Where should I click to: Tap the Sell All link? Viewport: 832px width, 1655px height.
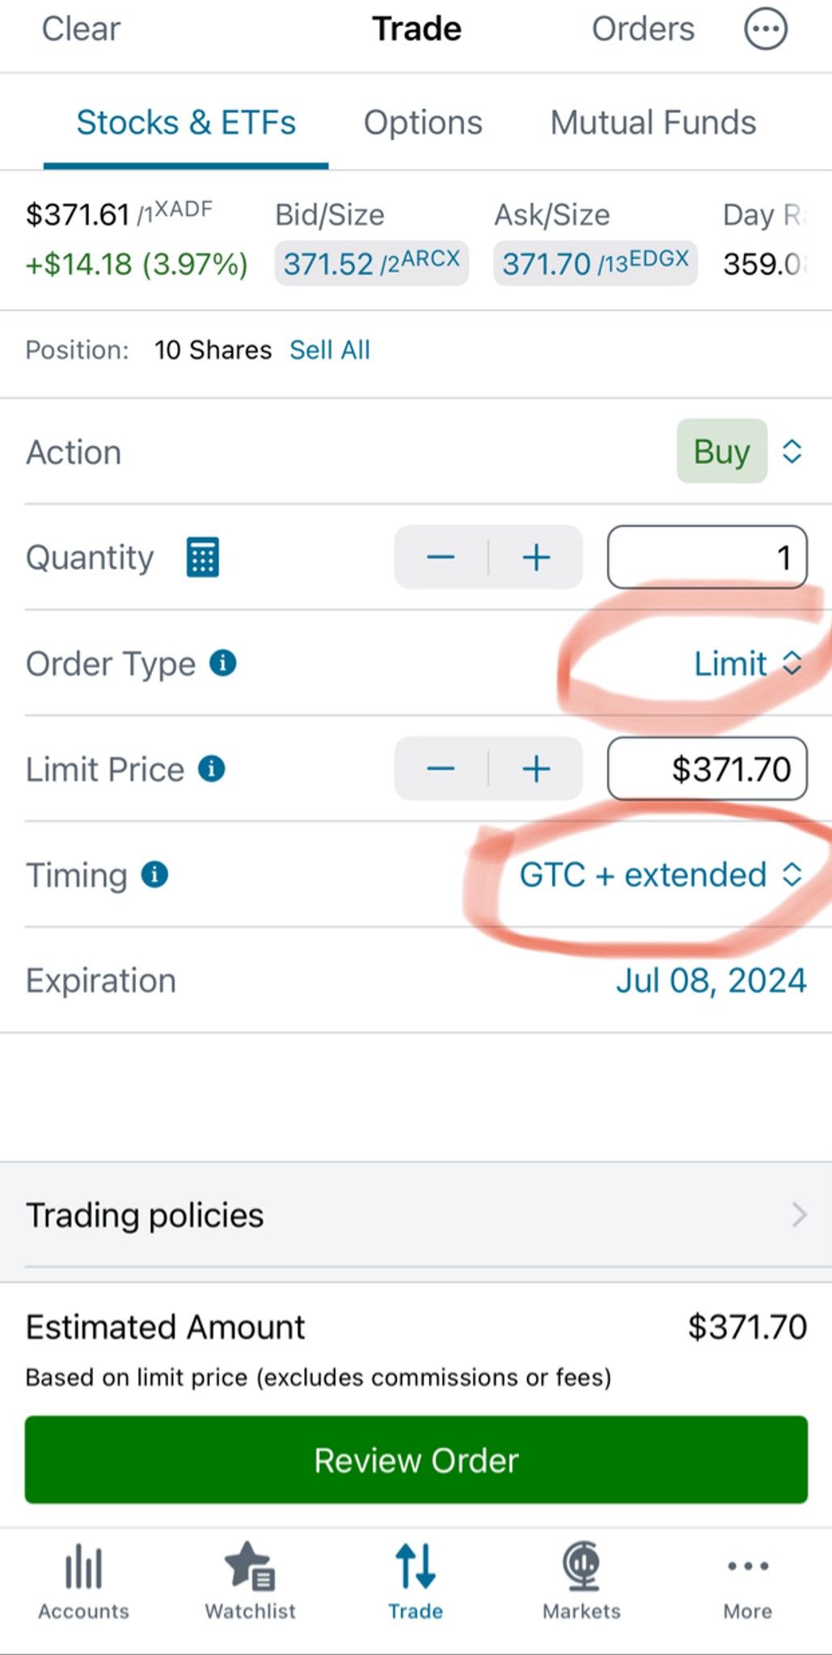point(330,350)
